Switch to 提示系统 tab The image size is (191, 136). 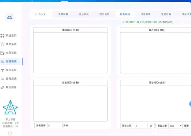click(x=84, y=14)
